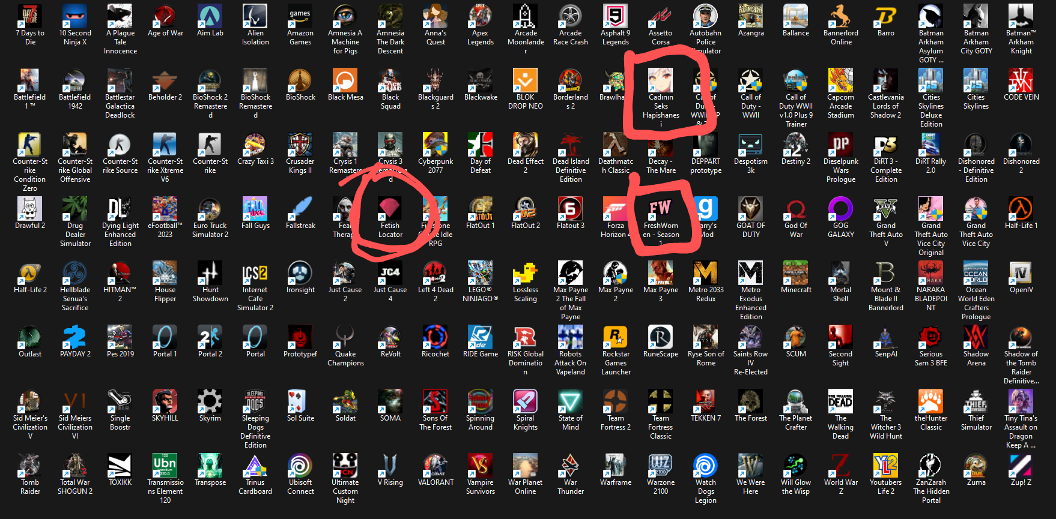This screenshot has height=519, width=1056.
Task: Launch the 10 Second Ninja X icon
Action: [75, 16]
